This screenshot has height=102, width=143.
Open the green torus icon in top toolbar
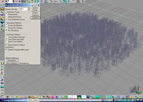[x=28, y=1]
